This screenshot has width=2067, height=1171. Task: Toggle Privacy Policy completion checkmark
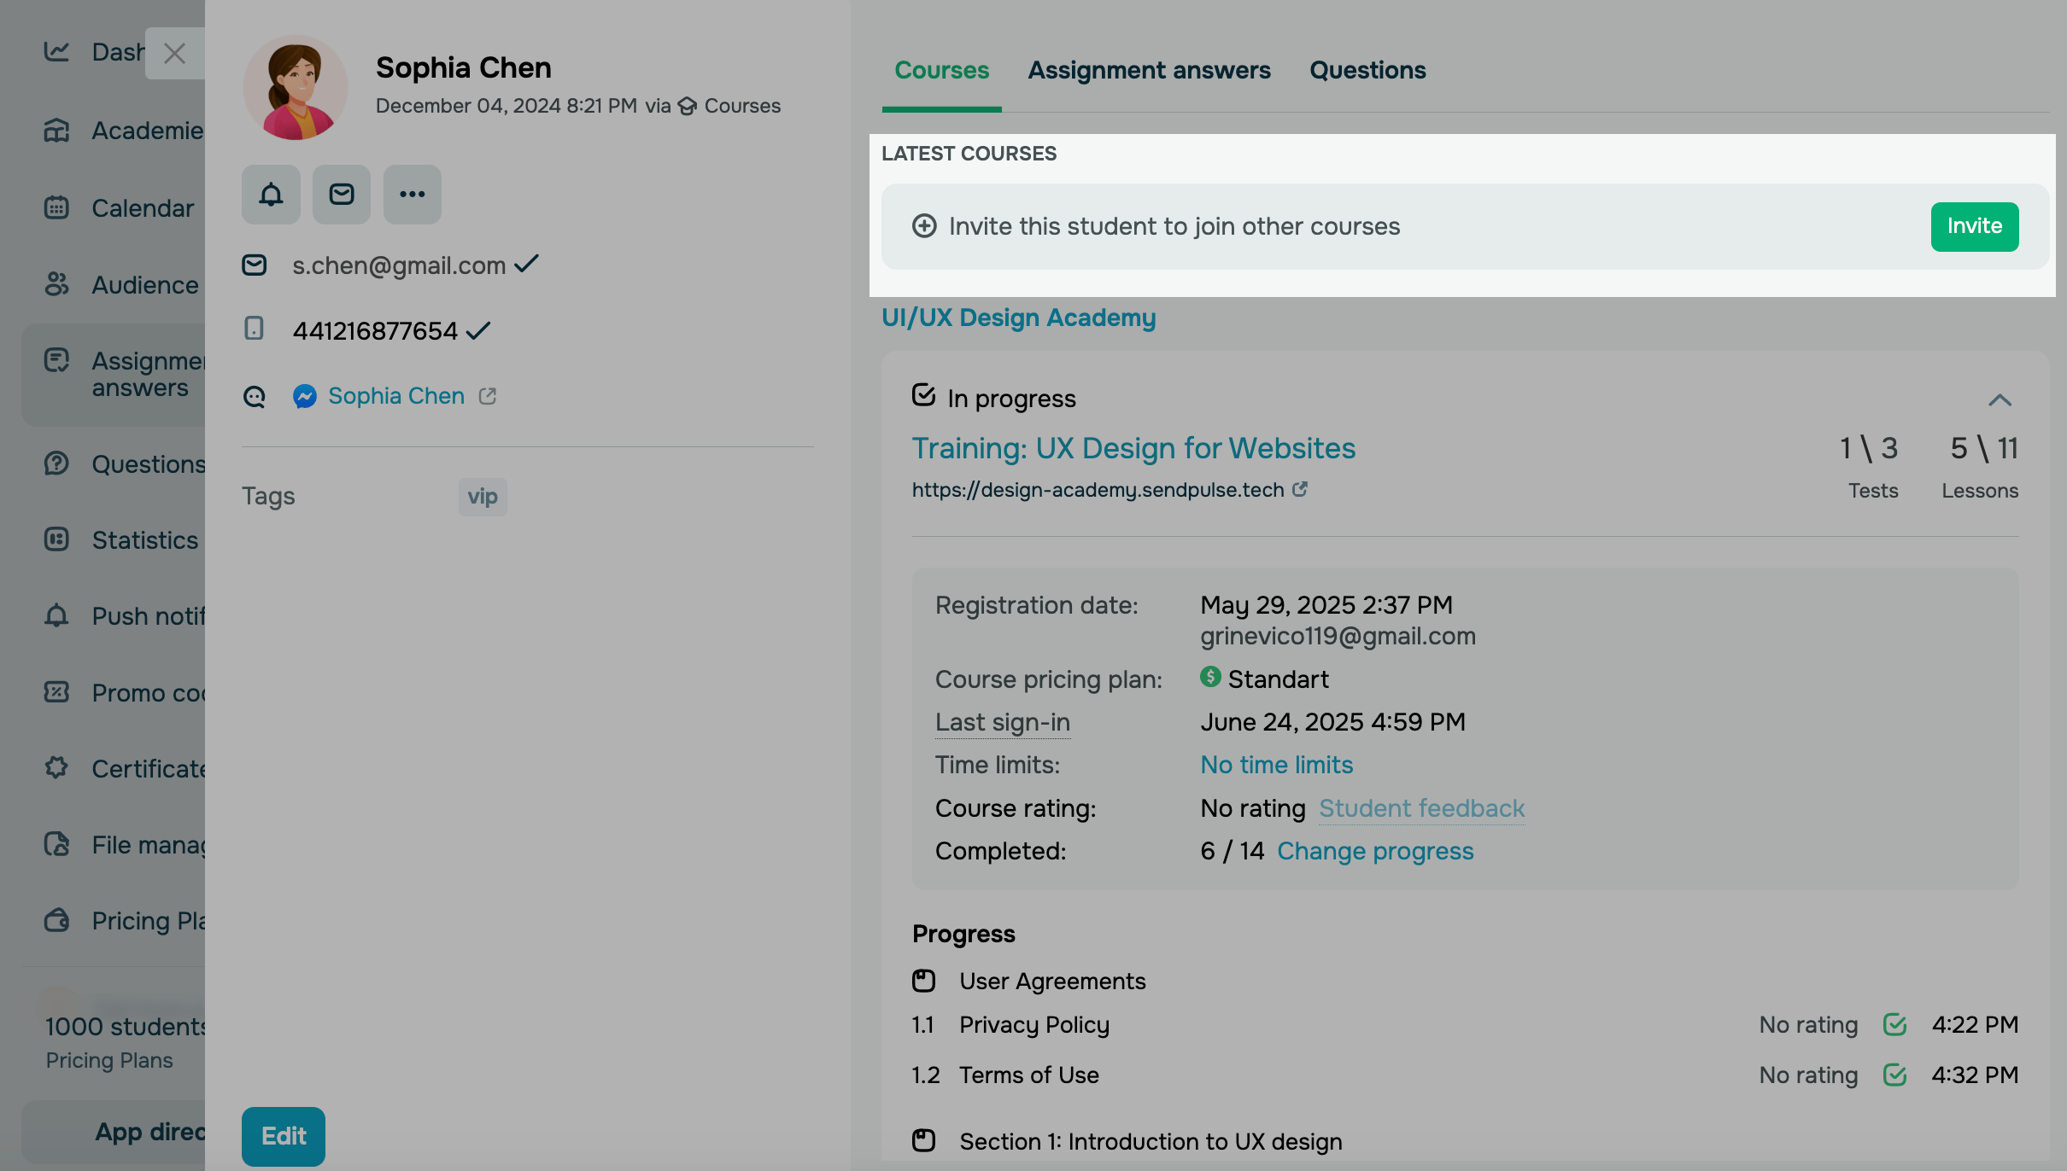1894,1024
